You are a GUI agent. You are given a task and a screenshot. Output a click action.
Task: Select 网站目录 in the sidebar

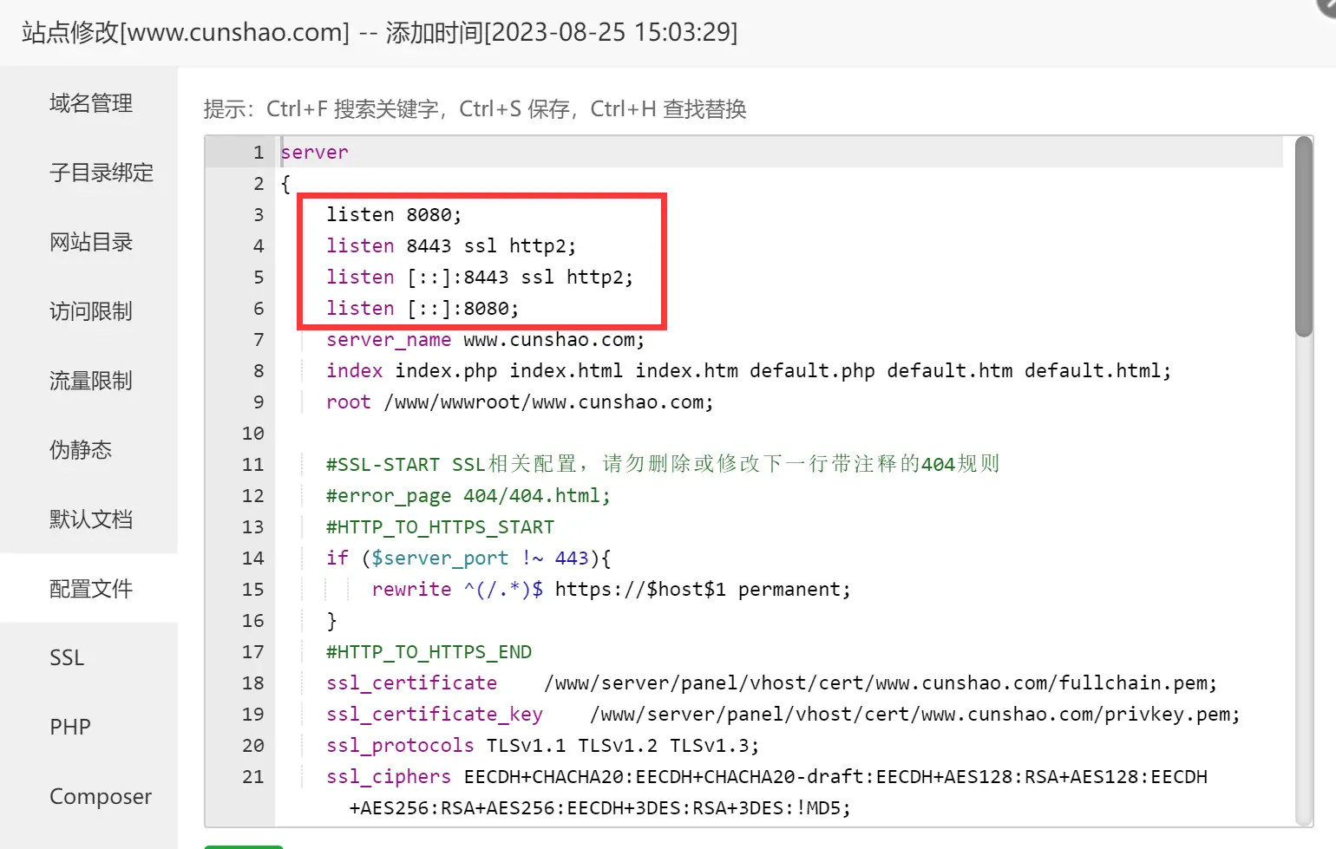click(x=90, y=242)
